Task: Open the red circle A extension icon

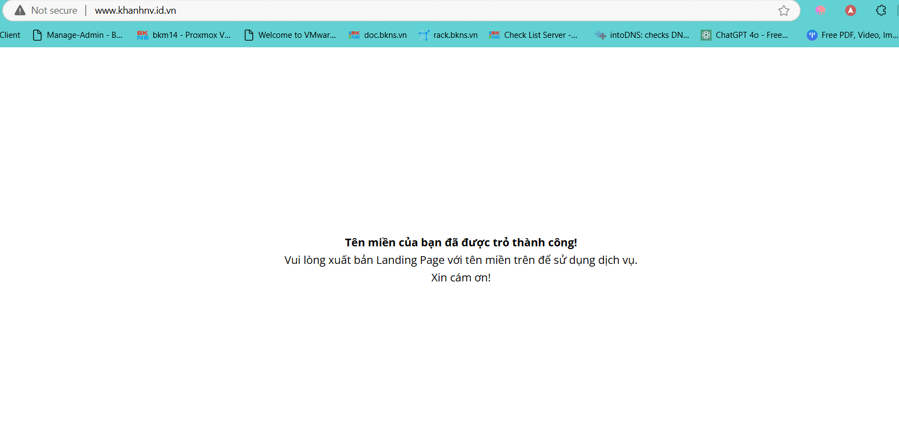Action: pyautogui.click(x=851, y=10)
